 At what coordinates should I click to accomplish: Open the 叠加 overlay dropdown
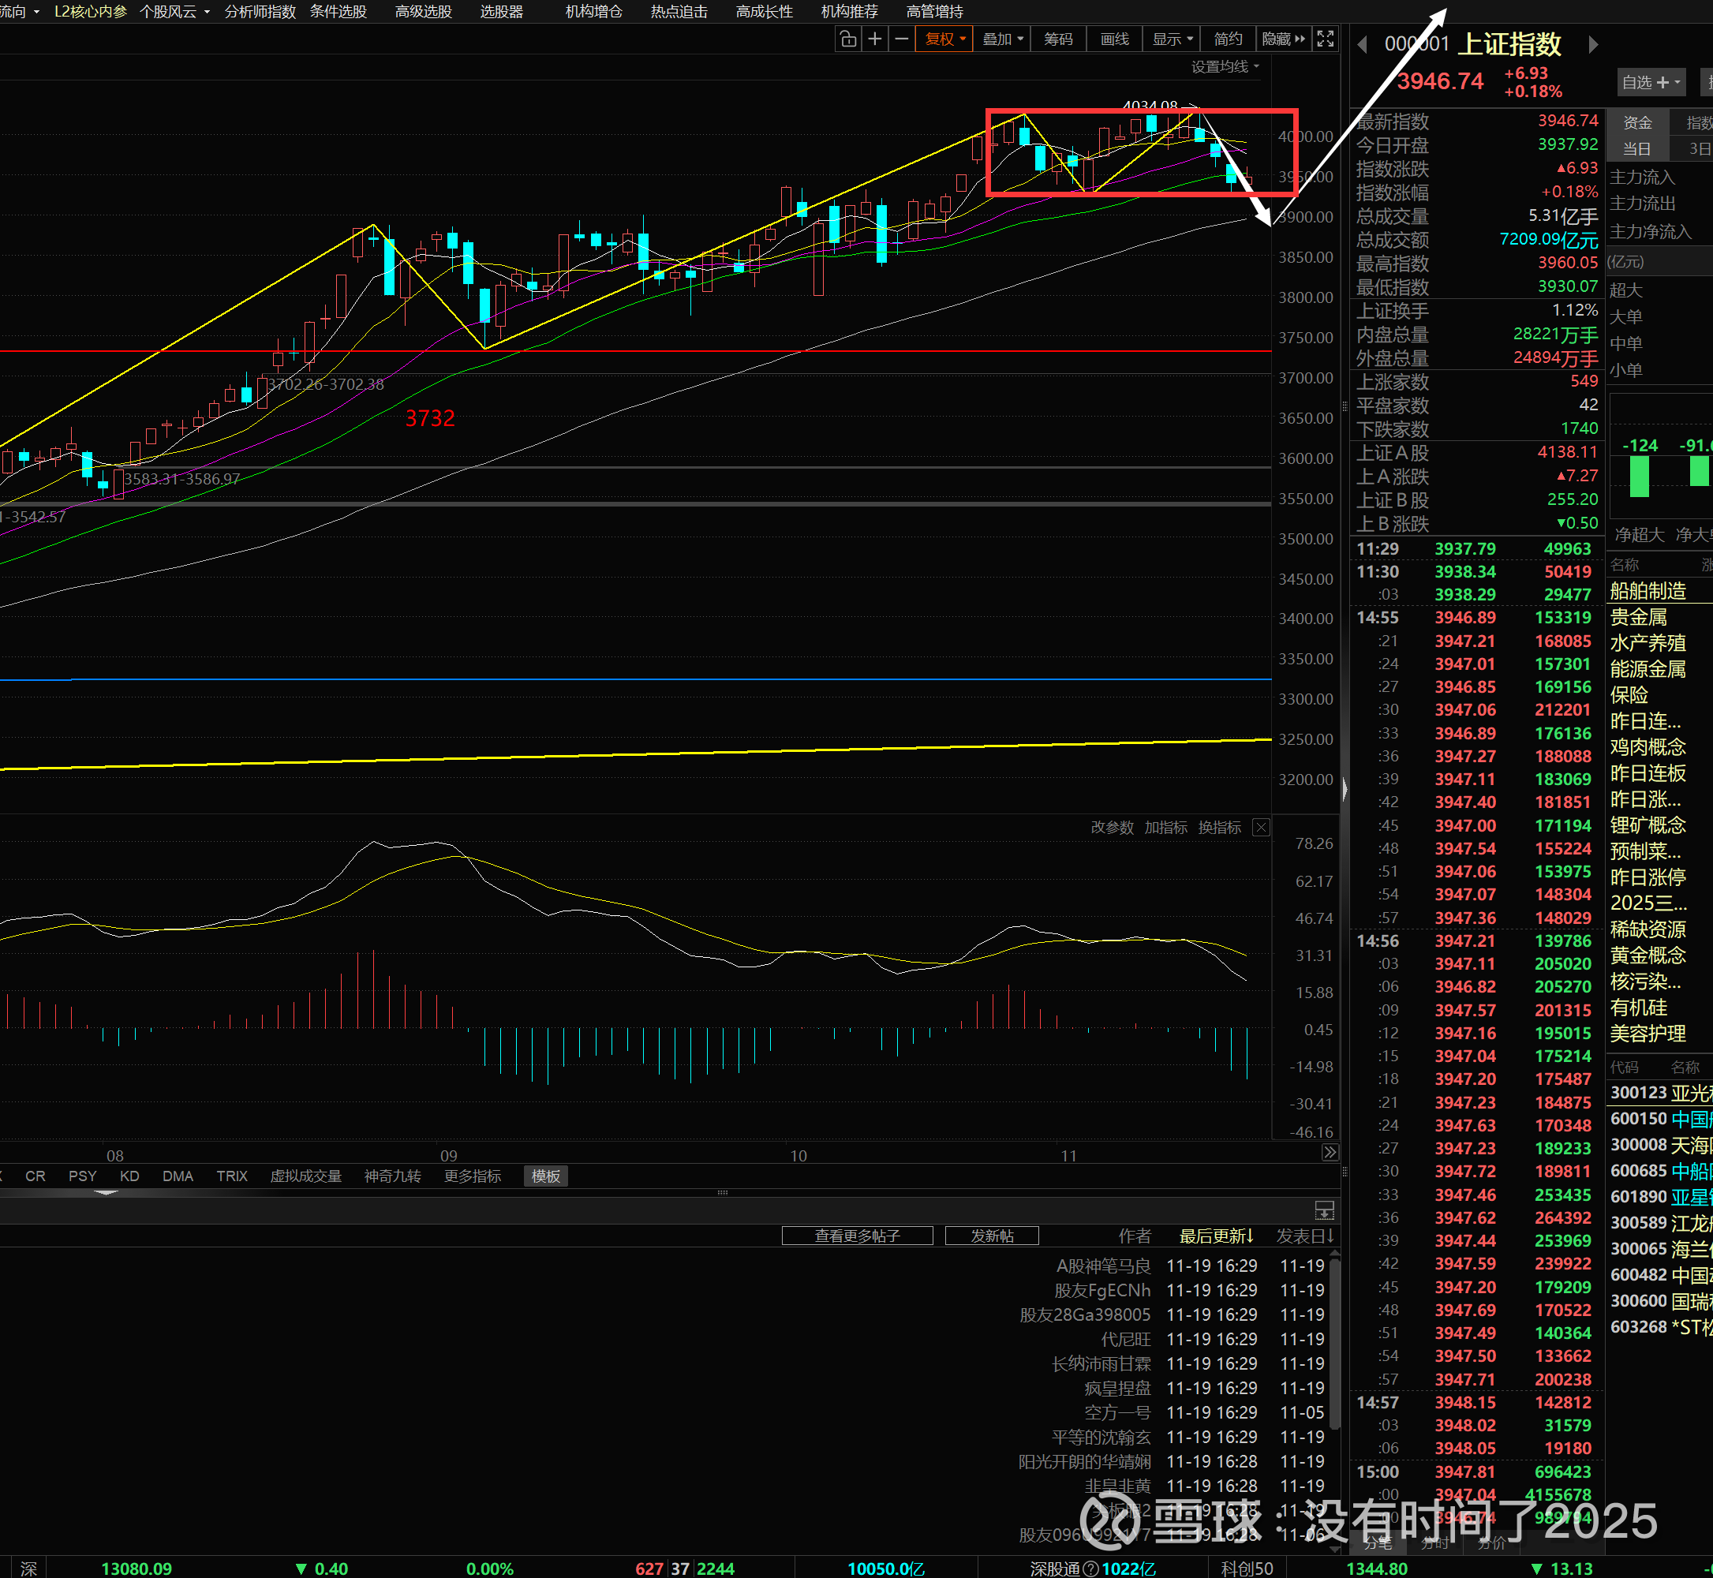coord(1001,39)
